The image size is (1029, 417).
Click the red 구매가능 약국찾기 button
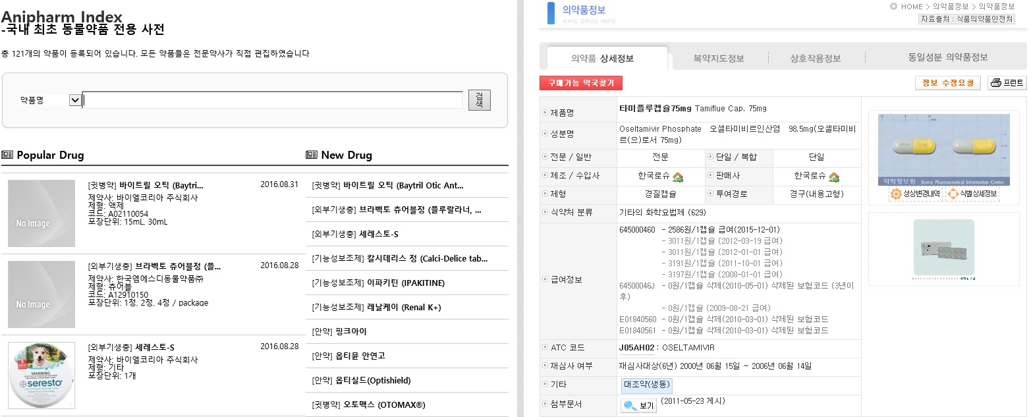click(580, 84)
